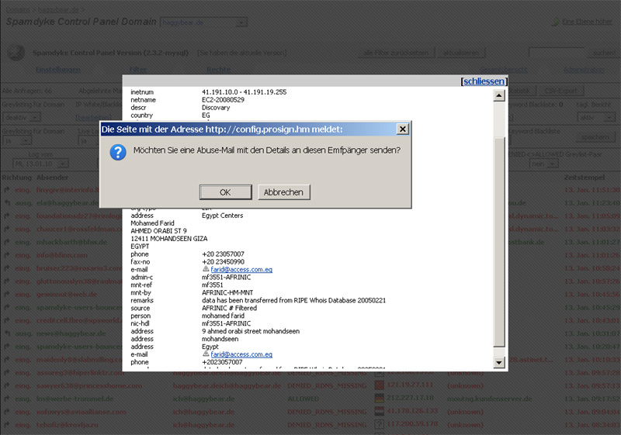The image size is (621, 435).
Task: Click direction arrow icon of ela@haggybear.de row
Action: point(7,203)
